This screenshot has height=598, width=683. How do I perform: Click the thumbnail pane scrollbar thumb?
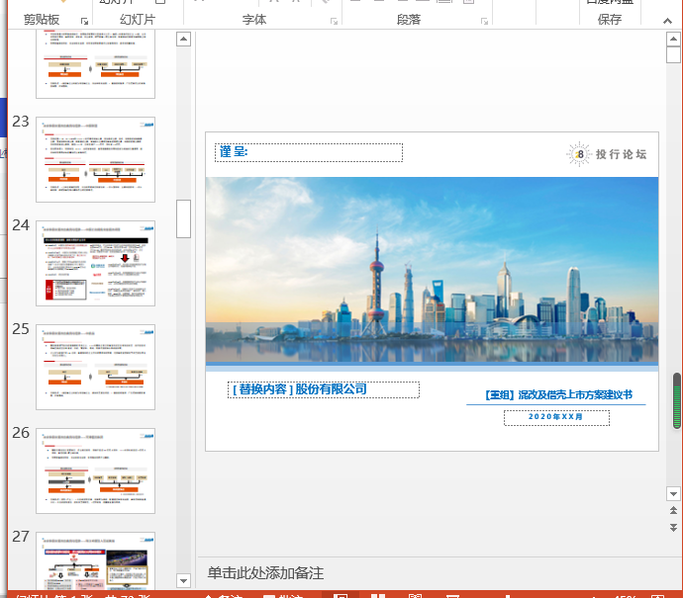click(x=183, y=218)
